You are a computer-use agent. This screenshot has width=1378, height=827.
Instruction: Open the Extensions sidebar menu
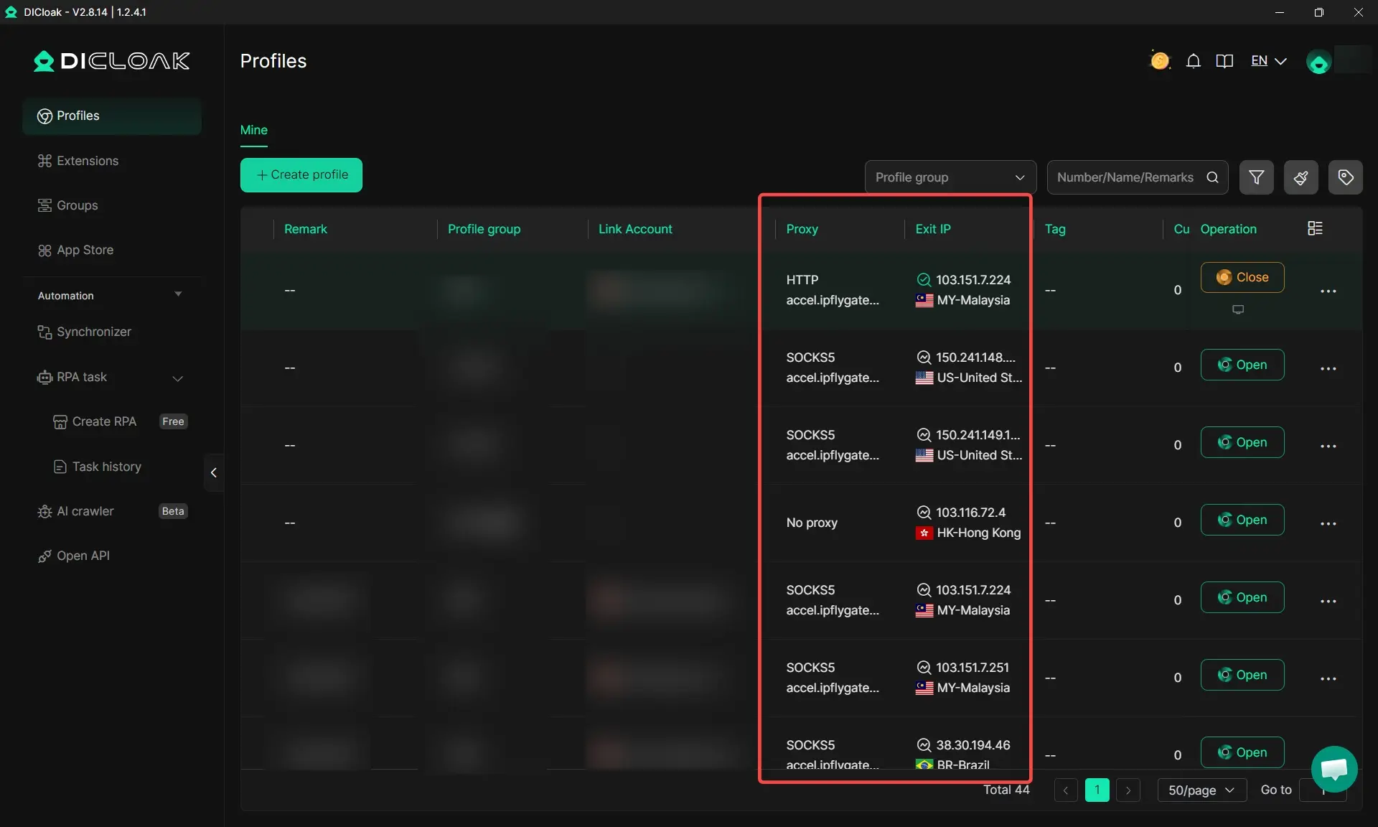point(87,161)
